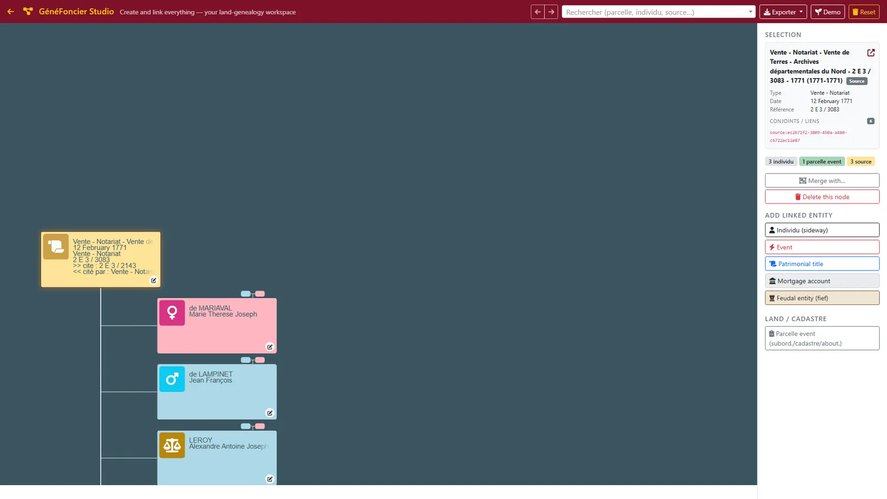Click the conjoints/liens count badge 6
This screenshot has width=887, height=499.
(870, 121)
